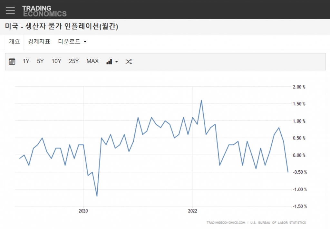The image size is (330, 229).
Task: Select the 1Y time range
Action: (26, 61)
